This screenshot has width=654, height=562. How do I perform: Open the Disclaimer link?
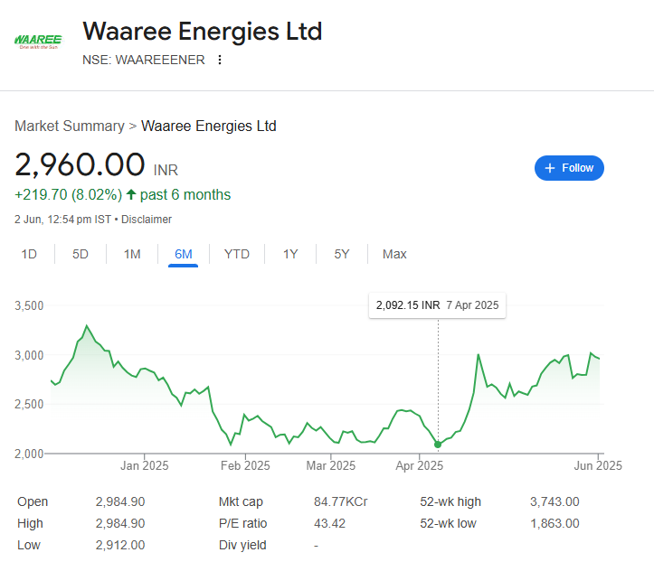(147, 220)
